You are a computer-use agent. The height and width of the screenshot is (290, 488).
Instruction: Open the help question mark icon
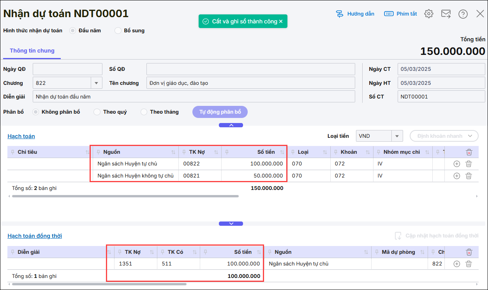point(463,14)
